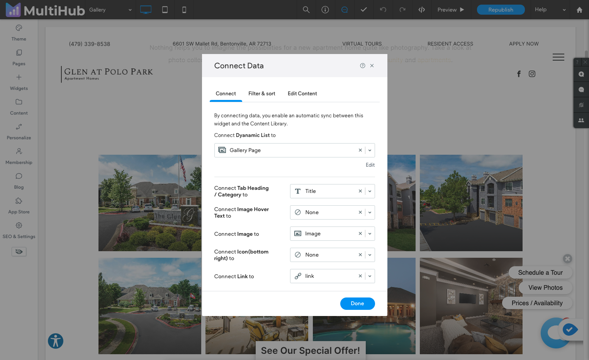
Task: Open the Personalize panel
Action: click(19, 132)
